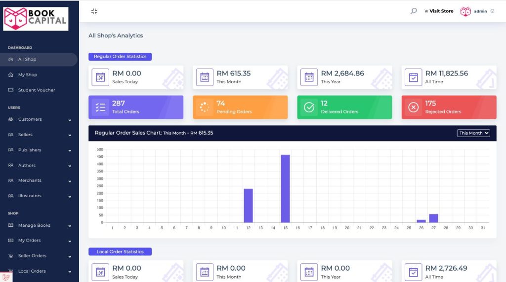Expand the Seller Orders submenu
The width and height of the screenshot is (506, 282).
click(40, 256)
